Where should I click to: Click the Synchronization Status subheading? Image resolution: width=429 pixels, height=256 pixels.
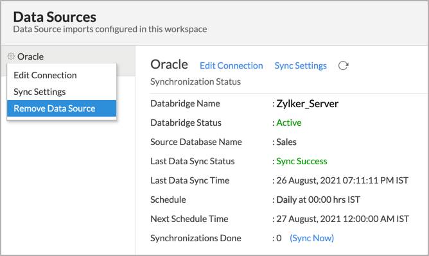[195, 81]
